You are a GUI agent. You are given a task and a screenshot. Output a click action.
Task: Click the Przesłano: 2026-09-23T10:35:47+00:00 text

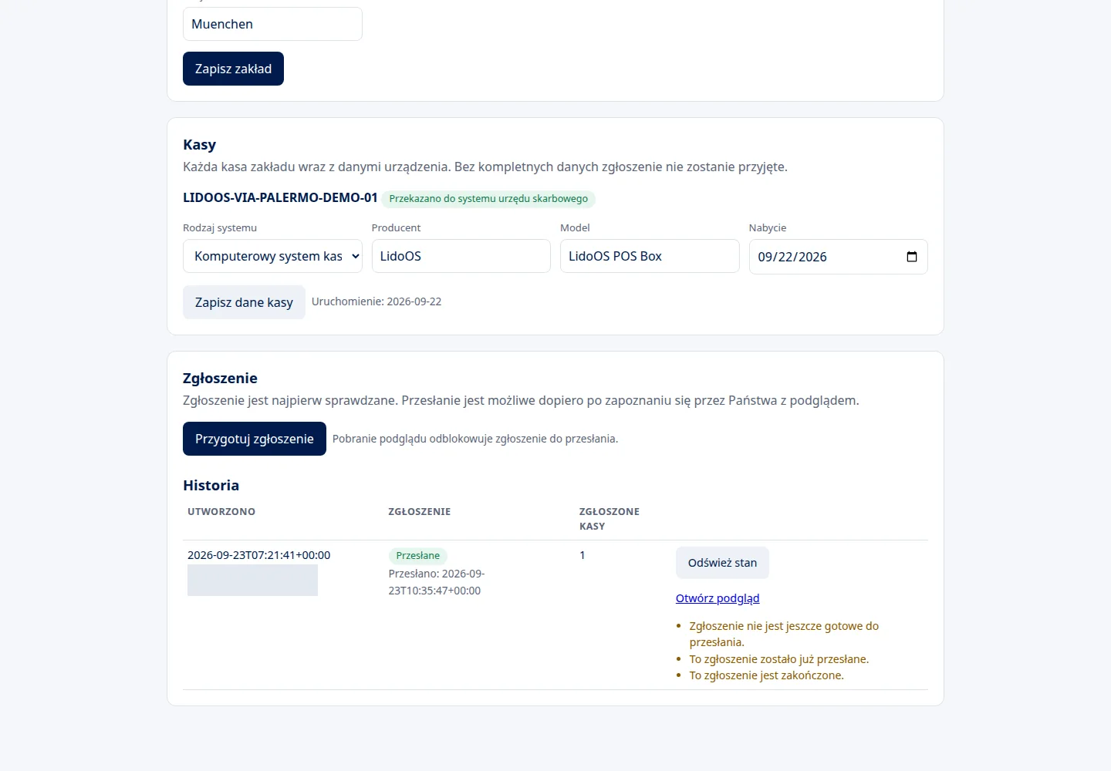437,582
